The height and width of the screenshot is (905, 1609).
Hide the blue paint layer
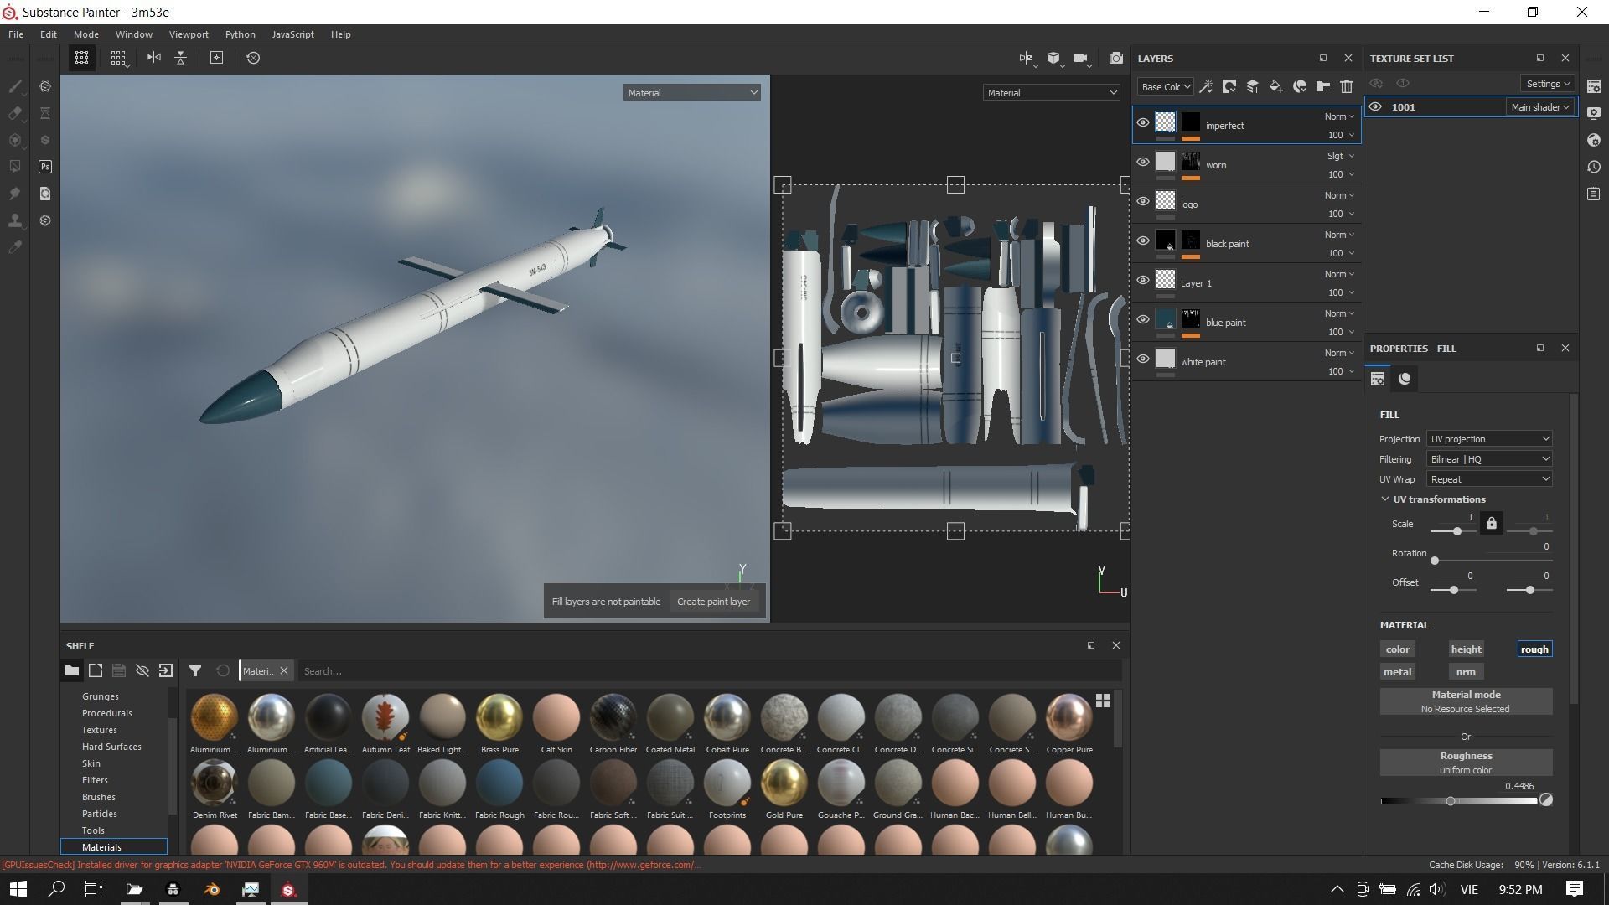1142,320
